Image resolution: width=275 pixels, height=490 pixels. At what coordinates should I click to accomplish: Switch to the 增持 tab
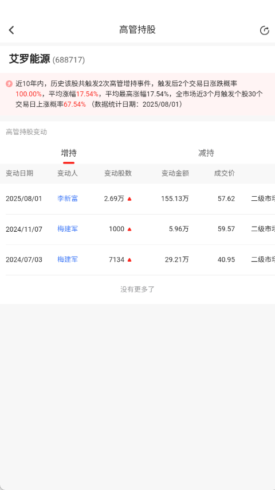[x=69, y=153]
